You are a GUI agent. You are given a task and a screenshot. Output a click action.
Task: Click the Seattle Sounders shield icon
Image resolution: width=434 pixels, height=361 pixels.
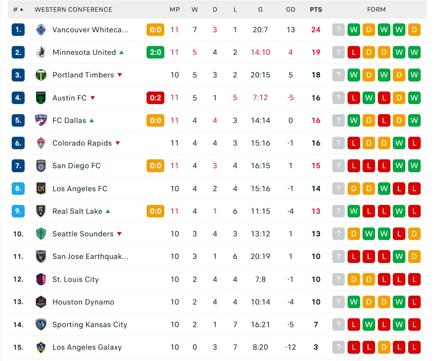[x=41, y=234]
